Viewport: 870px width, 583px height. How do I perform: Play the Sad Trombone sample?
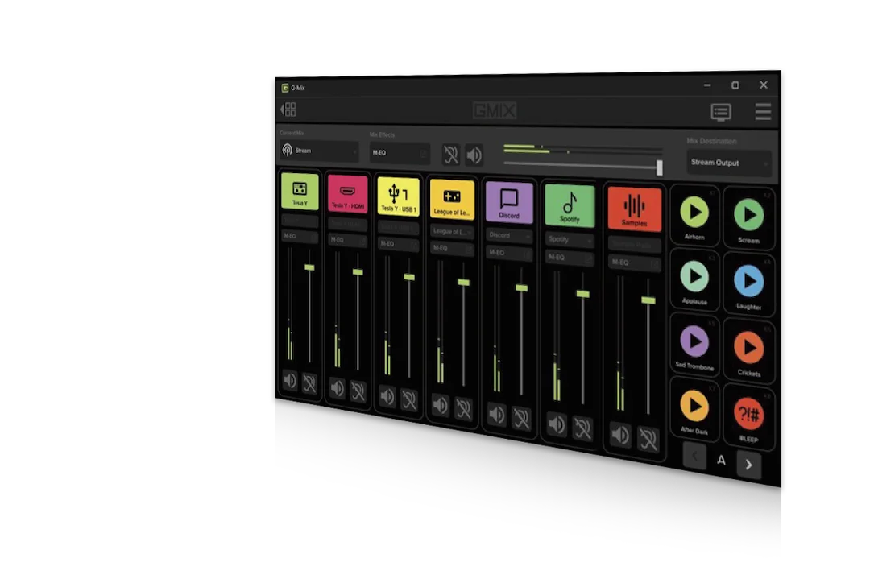tap(694, 341)
